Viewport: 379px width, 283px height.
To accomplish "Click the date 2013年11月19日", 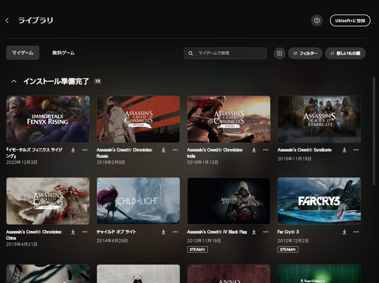I will pos(204,241).
